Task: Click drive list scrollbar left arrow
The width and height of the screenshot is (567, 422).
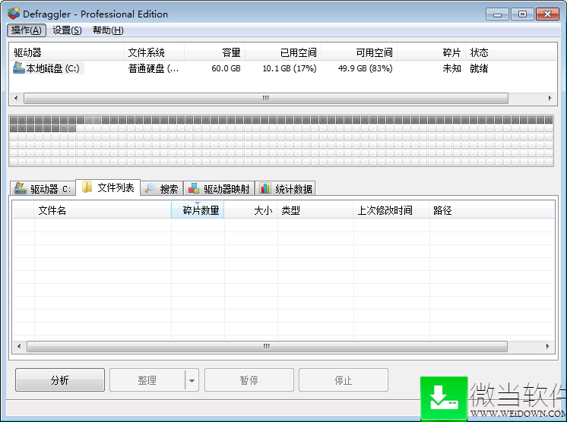Action: click(x=16, y=98)
